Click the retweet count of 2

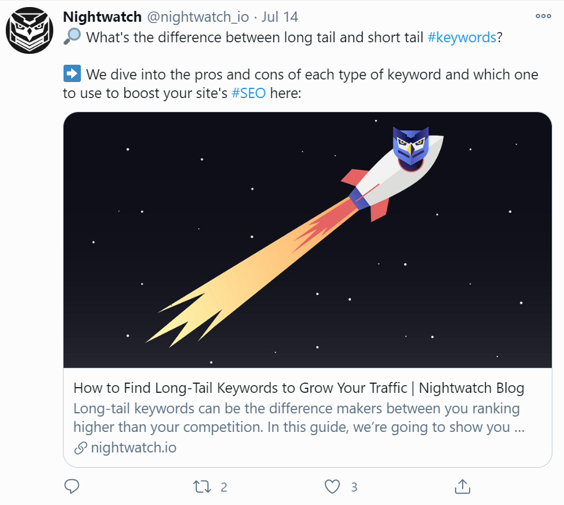[224, 487]
